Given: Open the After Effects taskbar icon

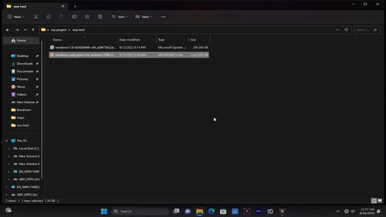Looking at the screenshot, I should [259, 211].
